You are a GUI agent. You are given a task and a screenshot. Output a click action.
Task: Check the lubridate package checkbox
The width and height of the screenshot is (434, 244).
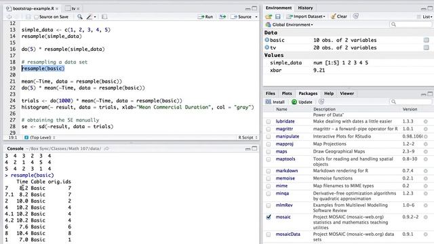click(x=269, y=121)
